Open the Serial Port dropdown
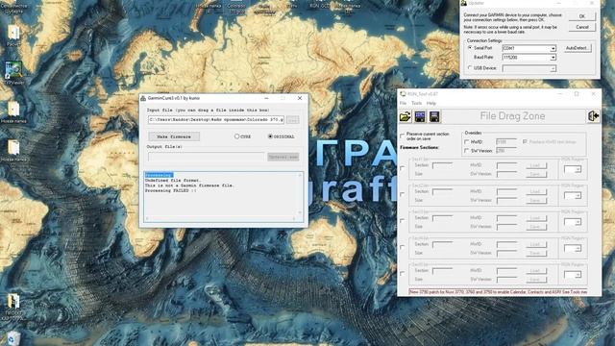This screenshot has width=615, height=346. coord(553,48)
